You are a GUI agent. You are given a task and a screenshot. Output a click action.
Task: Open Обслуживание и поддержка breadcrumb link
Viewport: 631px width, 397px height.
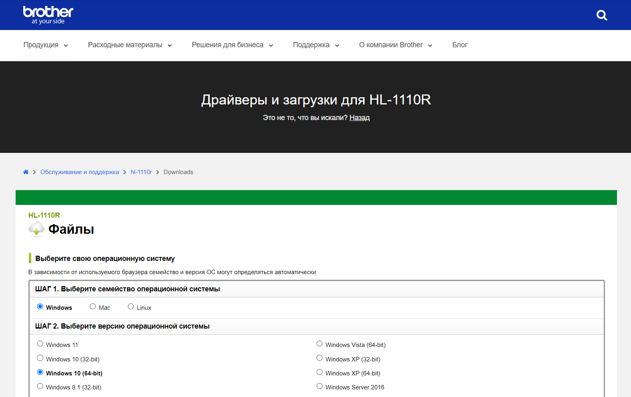pyautogui.click(x=79, y=172)
